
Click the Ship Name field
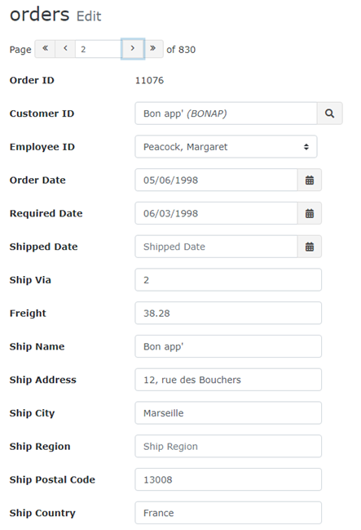(228, 346)
